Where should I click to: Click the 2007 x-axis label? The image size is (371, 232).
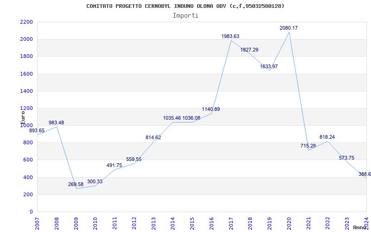38,223
